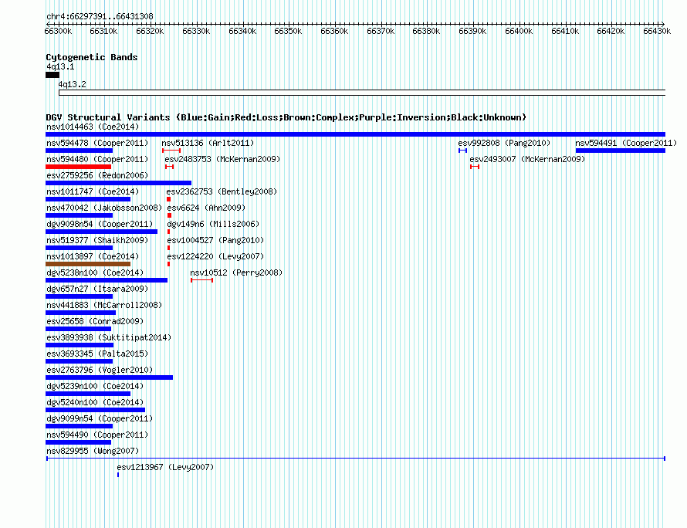This screenshot has height=528, width=687.
Task: Click the 66320k ruler position
Action: tap(150, 31)
